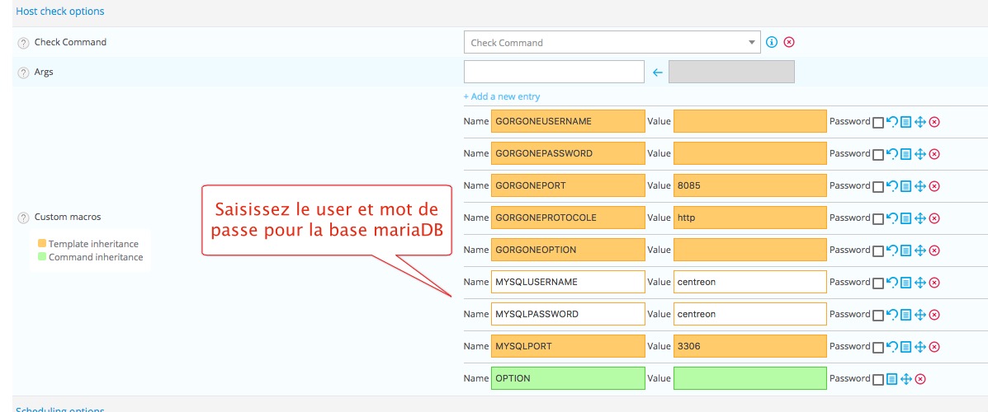Click help icon beside Args label
The height and width of the screenshot is (412, 988).
23,73
